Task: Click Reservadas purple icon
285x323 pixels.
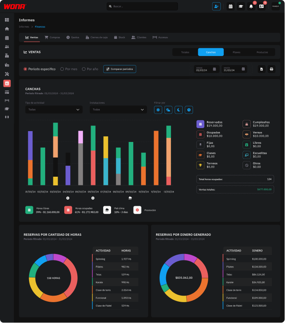Action: click(200, 124)
